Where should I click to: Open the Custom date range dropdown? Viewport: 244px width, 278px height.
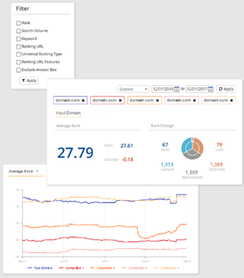(133, 89)
